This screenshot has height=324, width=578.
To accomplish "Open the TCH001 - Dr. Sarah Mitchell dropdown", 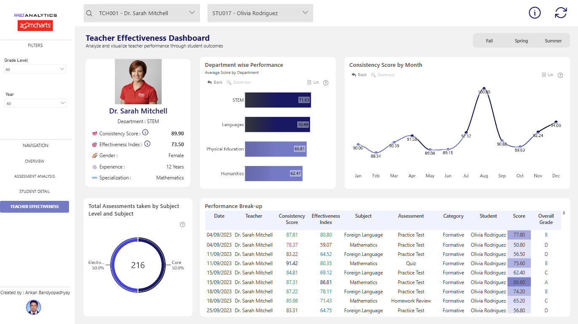I will [x=141, y=13].
